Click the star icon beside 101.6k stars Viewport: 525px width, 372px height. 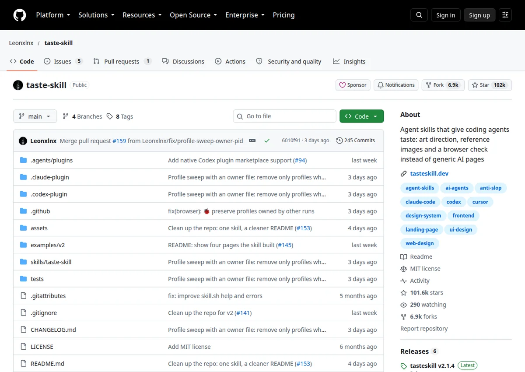(x=404, y=293)
